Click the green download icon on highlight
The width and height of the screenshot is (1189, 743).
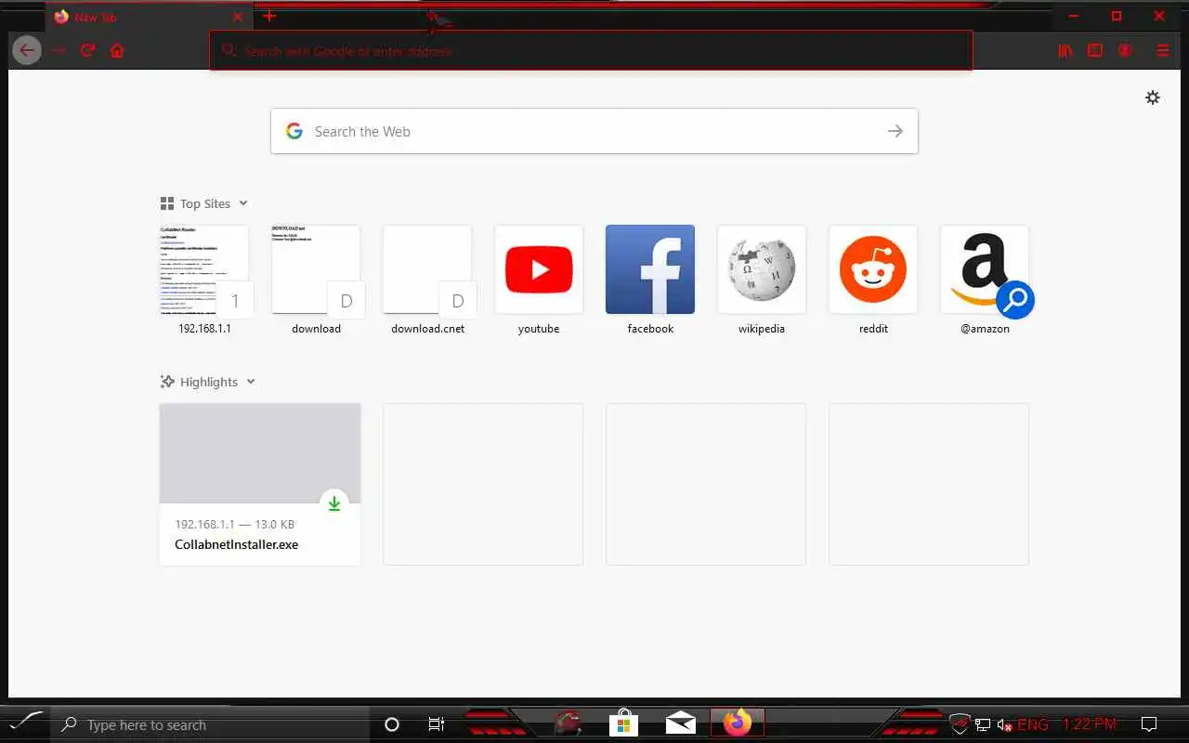[x=334, y=503]
